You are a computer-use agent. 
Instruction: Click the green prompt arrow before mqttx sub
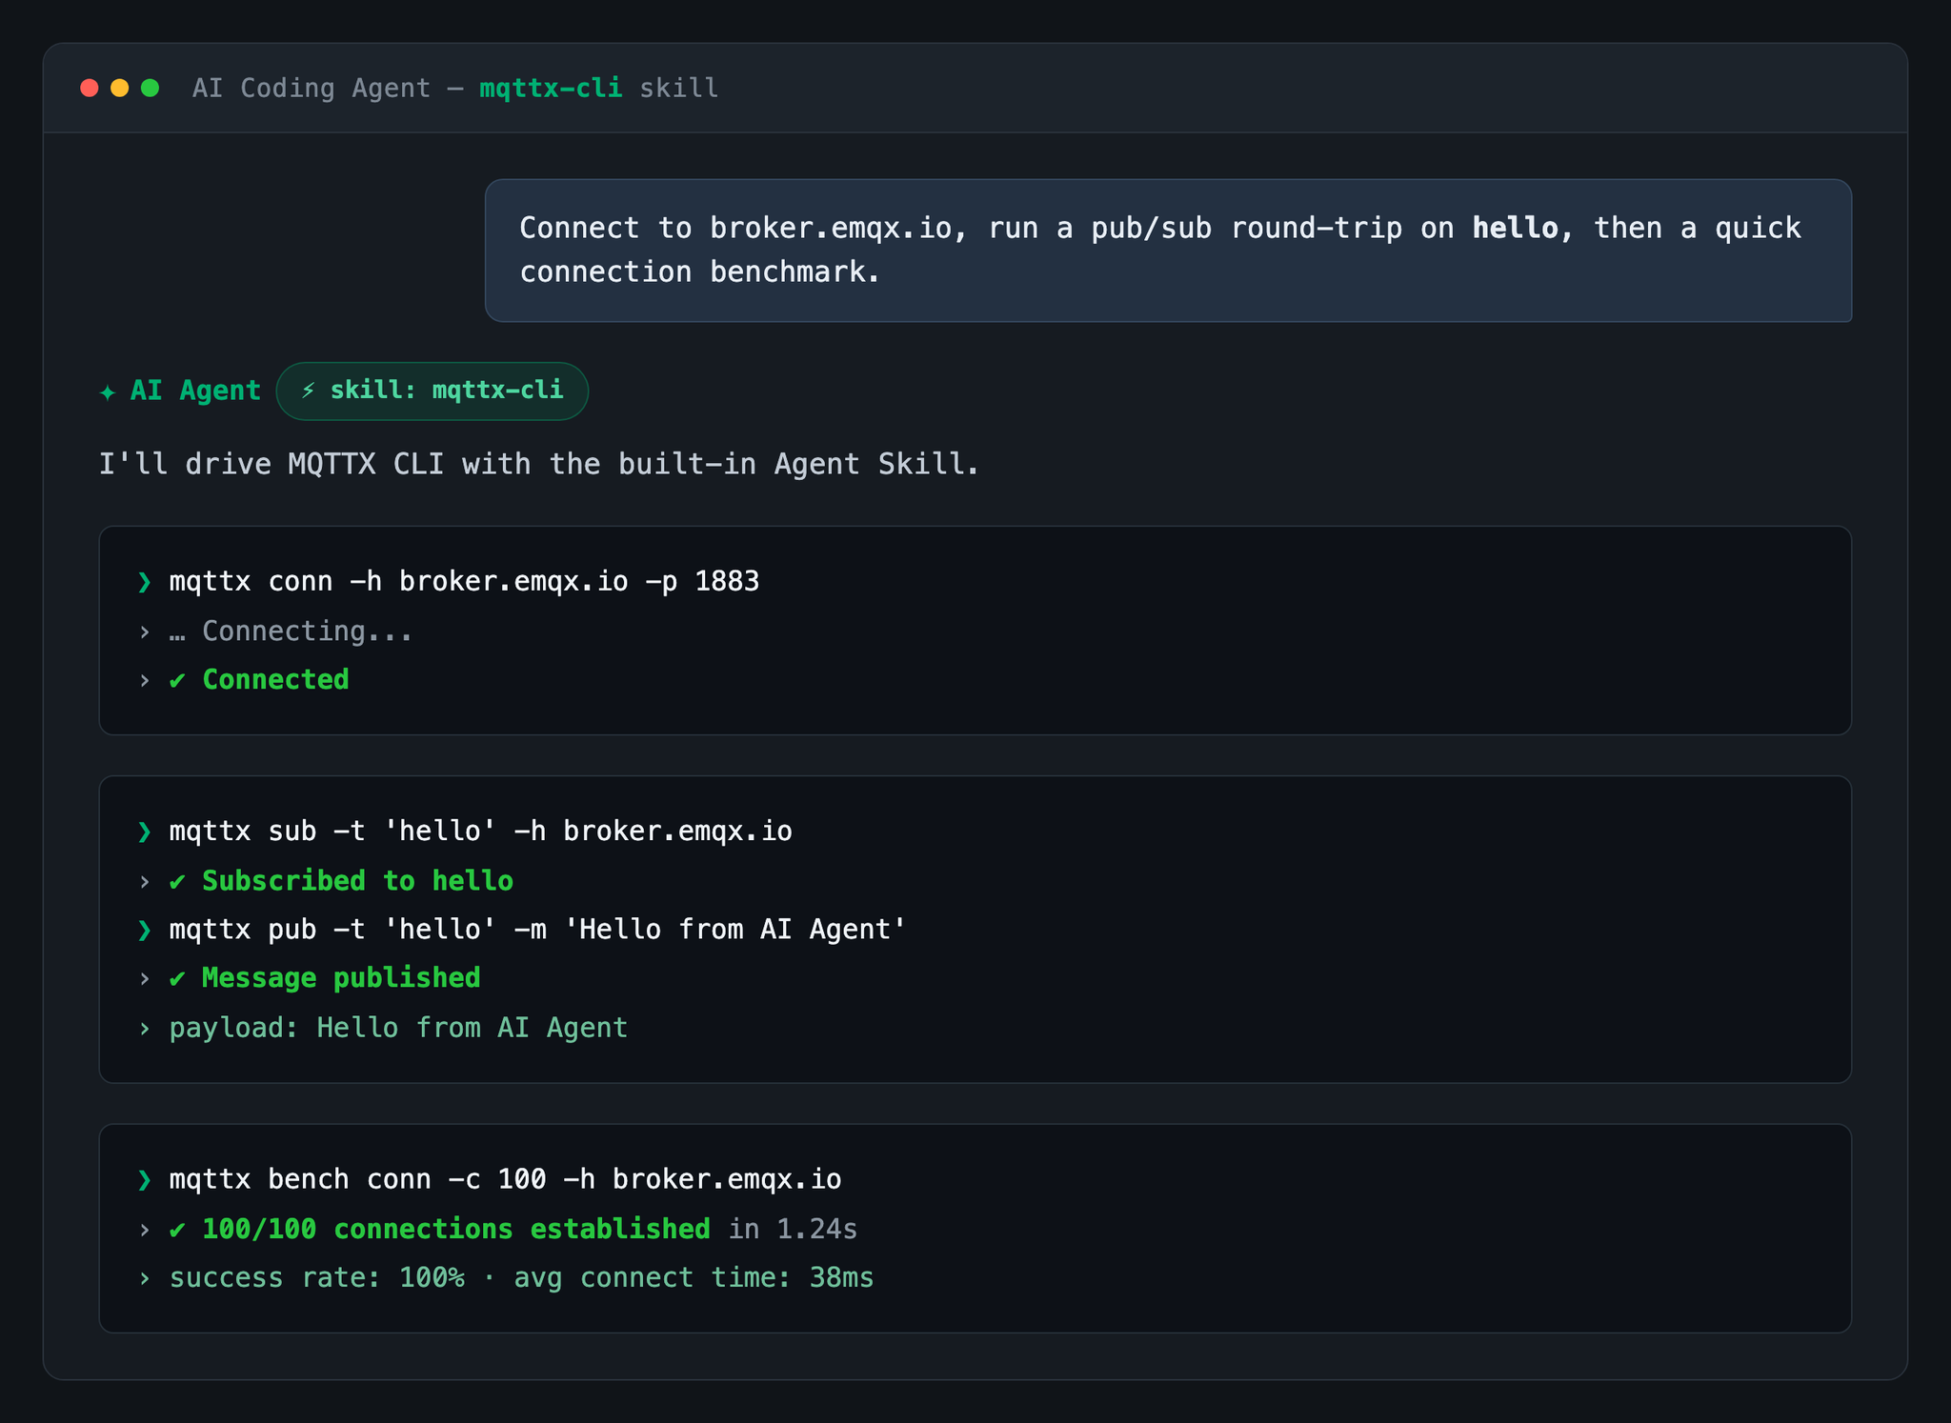click(x=145, y=832)
